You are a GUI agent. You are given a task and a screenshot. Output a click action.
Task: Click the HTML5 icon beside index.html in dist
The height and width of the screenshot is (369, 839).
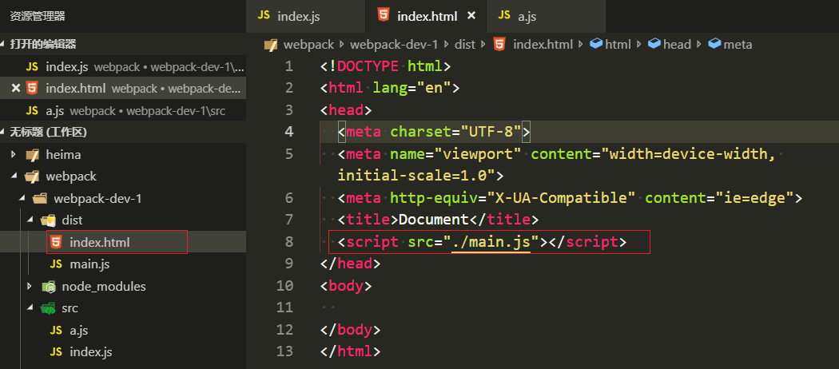pos(56,242)
